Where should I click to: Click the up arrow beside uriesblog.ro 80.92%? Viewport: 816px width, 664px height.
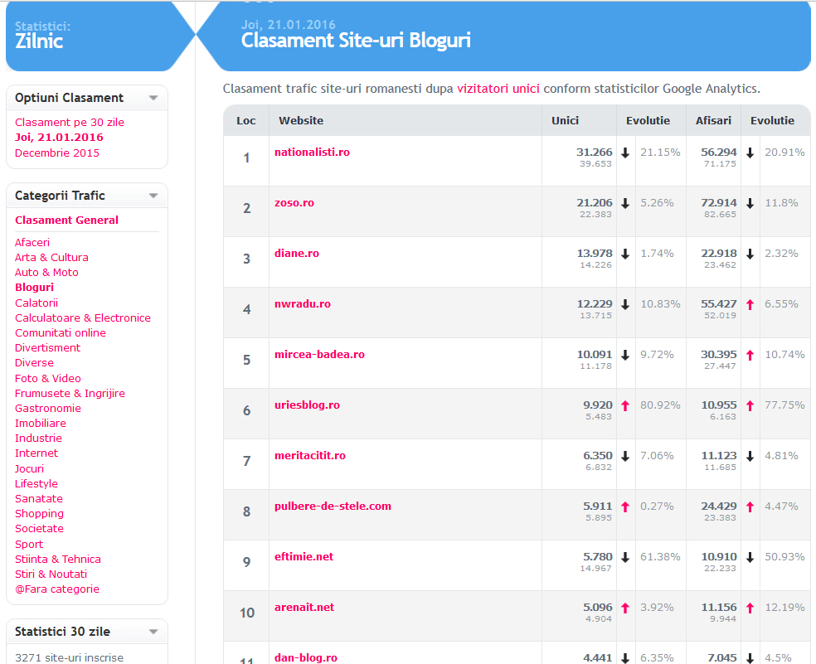[x=625, y=406]
